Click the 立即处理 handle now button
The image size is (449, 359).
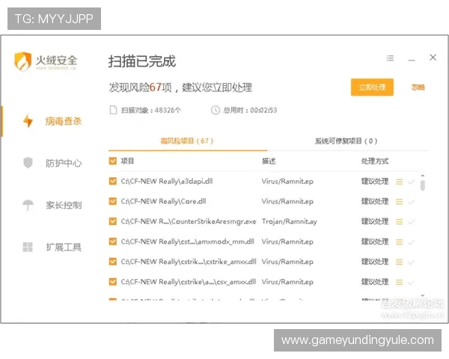(x=372, y=88)
